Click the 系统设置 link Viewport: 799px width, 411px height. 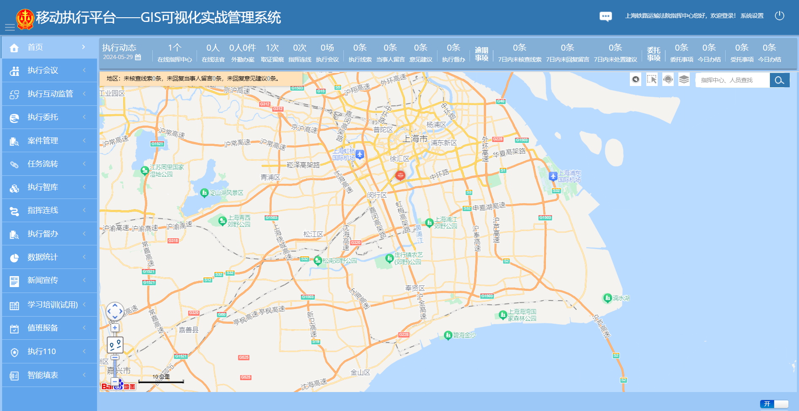752,16
